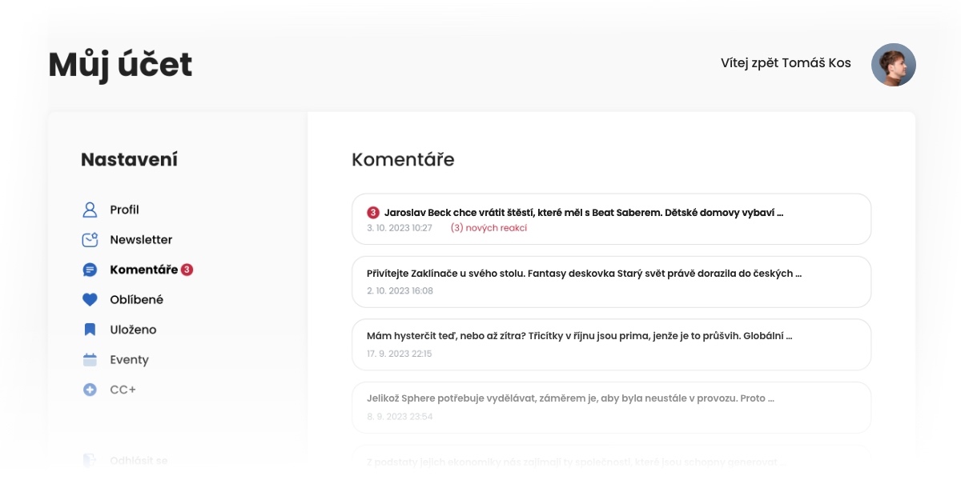Viewport: 961px width, 480px height.
Task: Click the red badge beside Komentáře
Action: coord(187,270)
